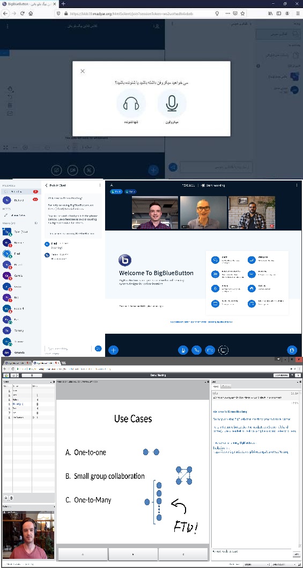The height and width of the screenshot is (568, 303).
Task: Select user Camila in the users list
Action: [x=20, y=276]
